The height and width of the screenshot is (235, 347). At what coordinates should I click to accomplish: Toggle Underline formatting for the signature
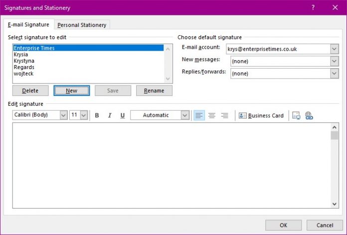point(122,115)
